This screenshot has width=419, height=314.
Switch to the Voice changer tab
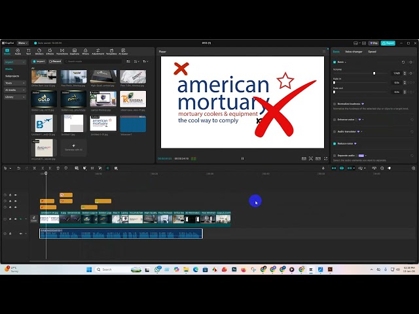pyautogui.click(x=354, y=52)
